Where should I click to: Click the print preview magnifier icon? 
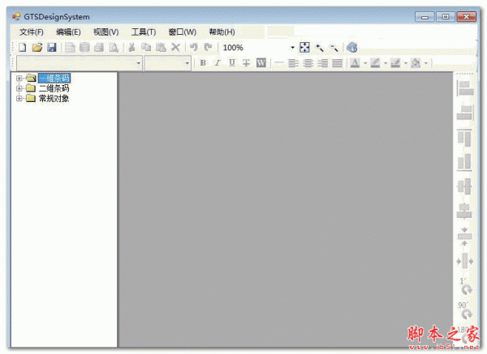[x=114, y=48]
